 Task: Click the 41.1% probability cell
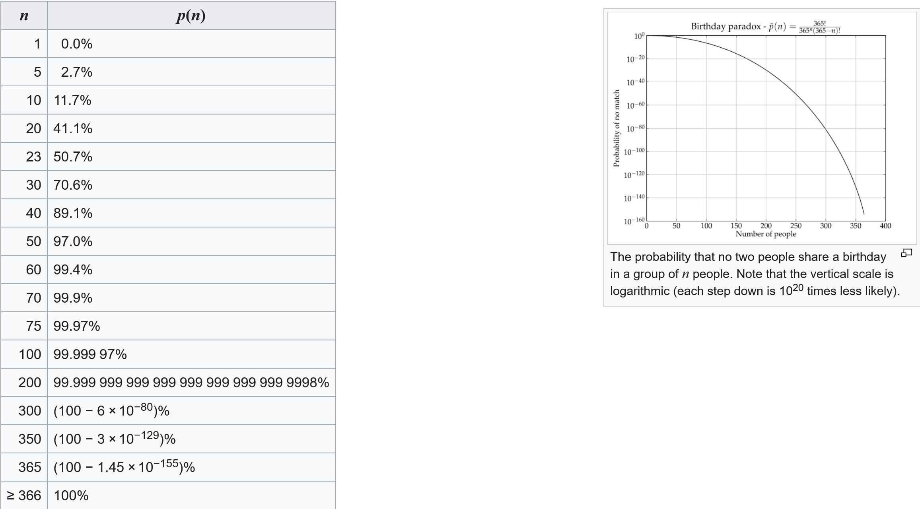(191, 128)
